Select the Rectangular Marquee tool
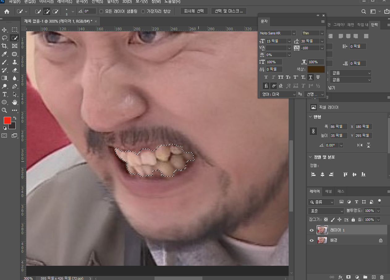 15,30
